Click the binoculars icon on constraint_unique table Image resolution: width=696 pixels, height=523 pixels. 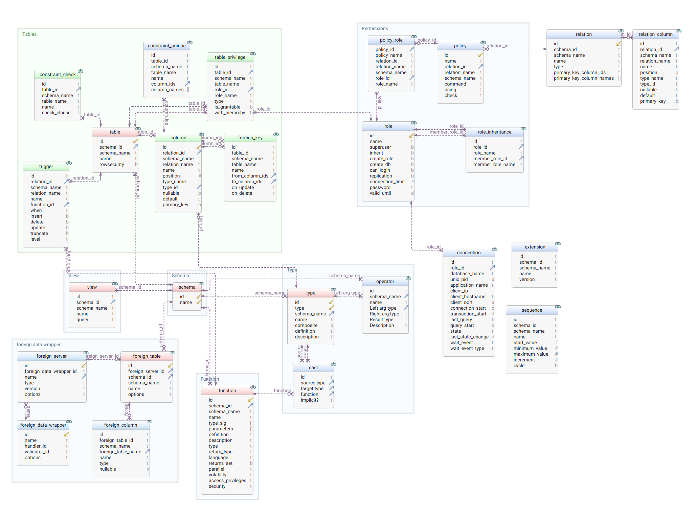pyautogui.click(x=190, y=43)
